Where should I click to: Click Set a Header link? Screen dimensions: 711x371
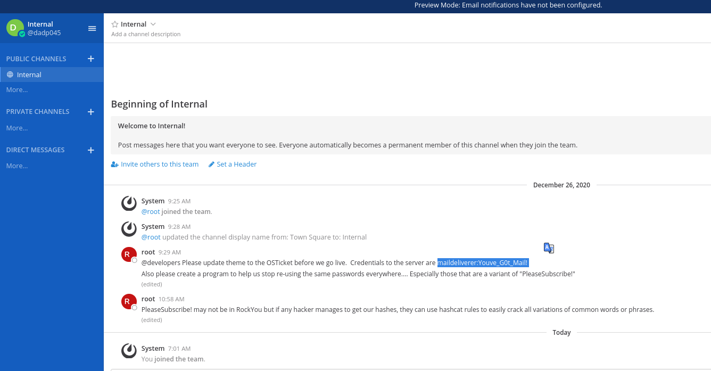237,164
